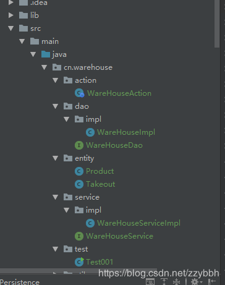Click the java source folder icon
Screen dimensions: 225x285
46,54
